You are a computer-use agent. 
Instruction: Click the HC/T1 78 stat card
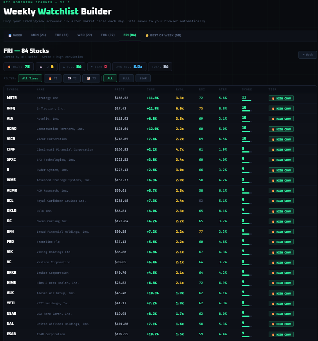[x=18, y=66]
